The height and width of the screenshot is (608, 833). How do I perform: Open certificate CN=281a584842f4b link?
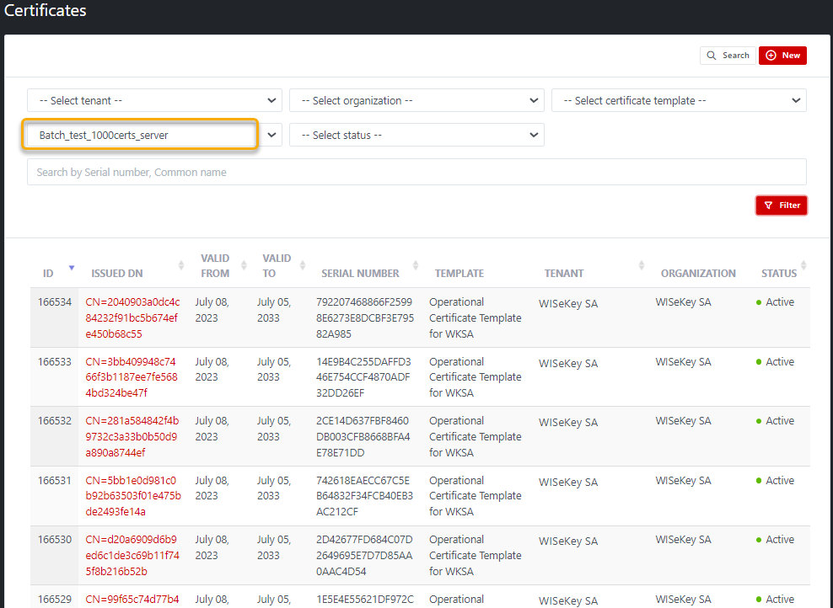point(132,436)
